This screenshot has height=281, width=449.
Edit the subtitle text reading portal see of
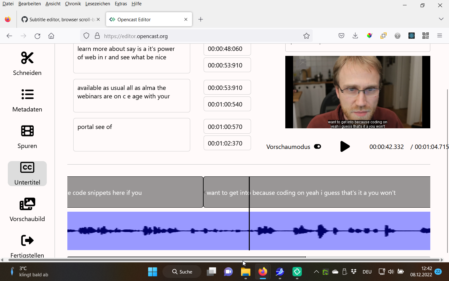pos(132,135)
